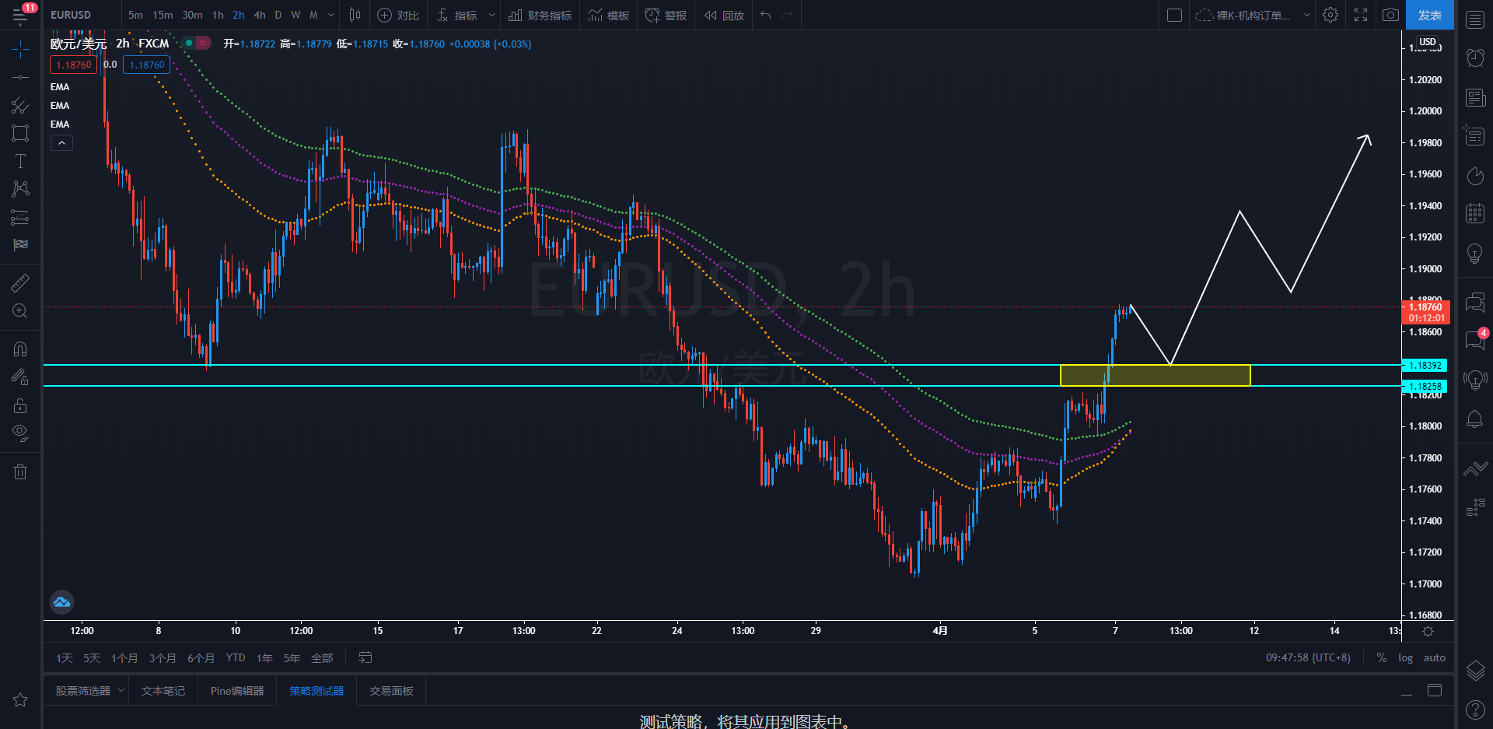
Task: Open the 交易面板 tab
Action: click(391, 691)
